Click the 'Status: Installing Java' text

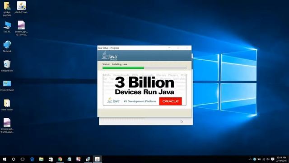(x=115, y=64)
